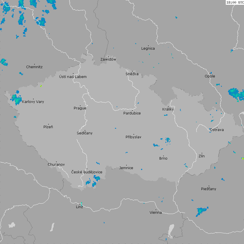Click the Chemnitz city label
244x244 pixels.
[x=34, y=67]
